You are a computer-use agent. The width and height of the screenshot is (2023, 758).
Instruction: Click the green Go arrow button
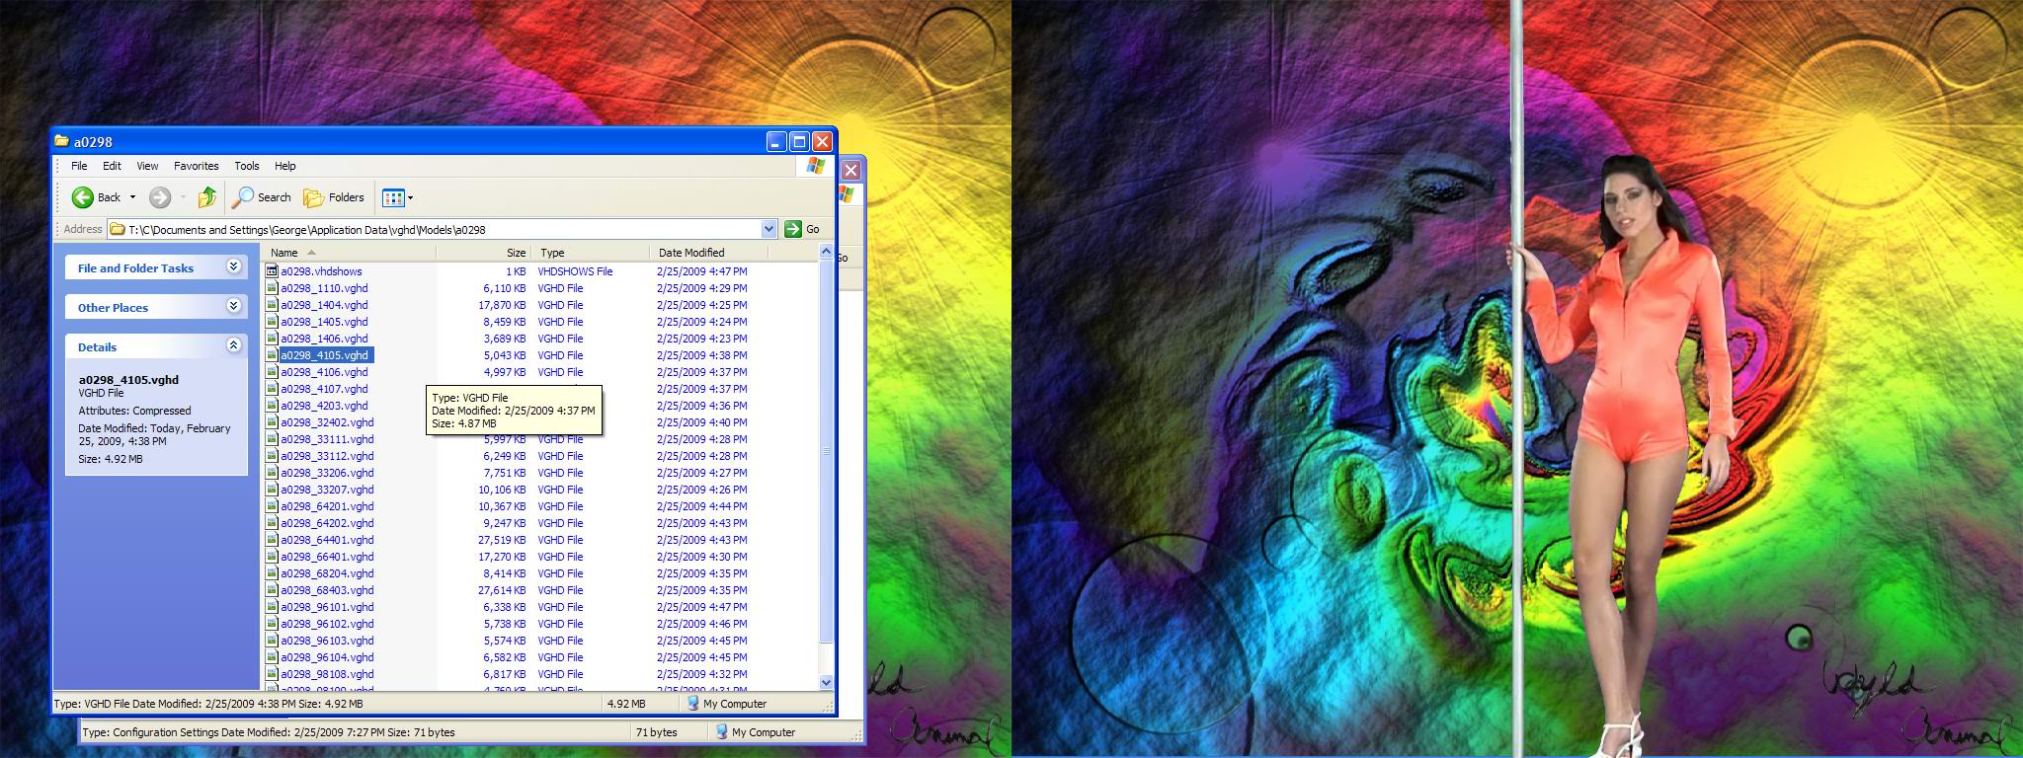tap(793, 229)
